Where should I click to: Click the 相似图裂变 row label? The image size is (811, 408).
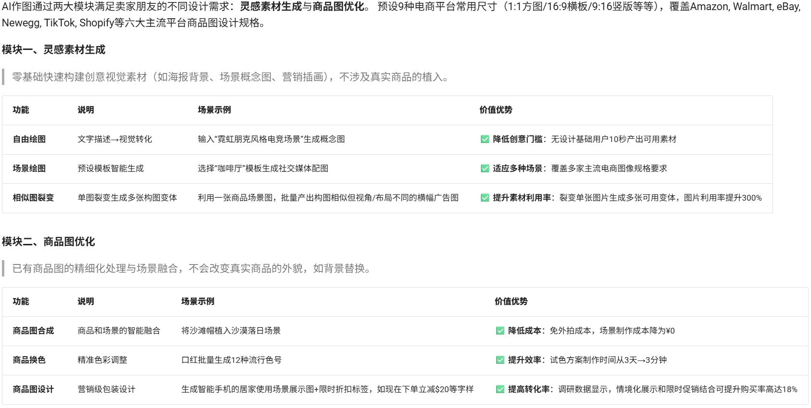[x=33, y=198]
